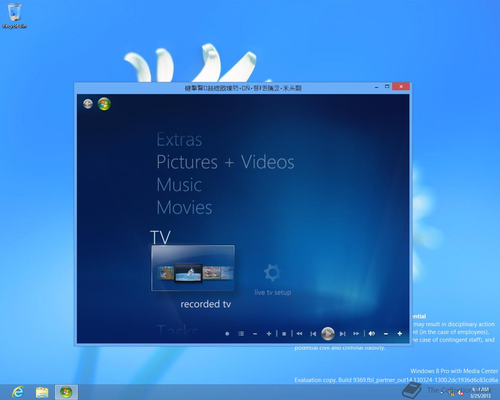Click the Media Center back arrow
Image resolution: width=500 pixels, height=400 pixels.
click(x=88, y=104)
